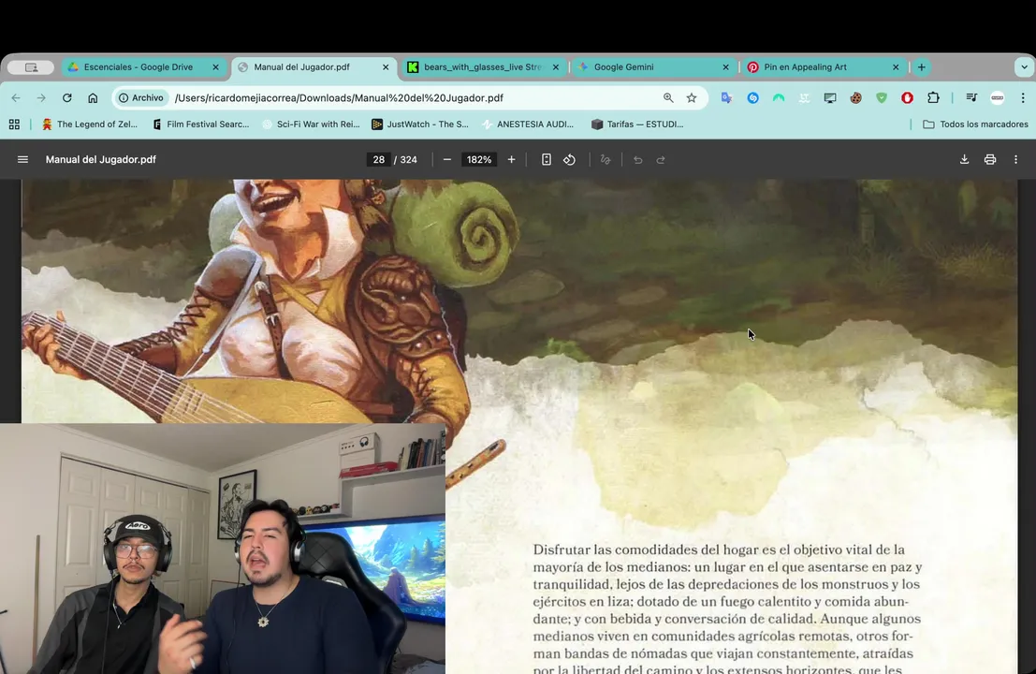Screen dimensions: 1036x674
Task: Open the tab groups button
Action: [x=31, y=67]
